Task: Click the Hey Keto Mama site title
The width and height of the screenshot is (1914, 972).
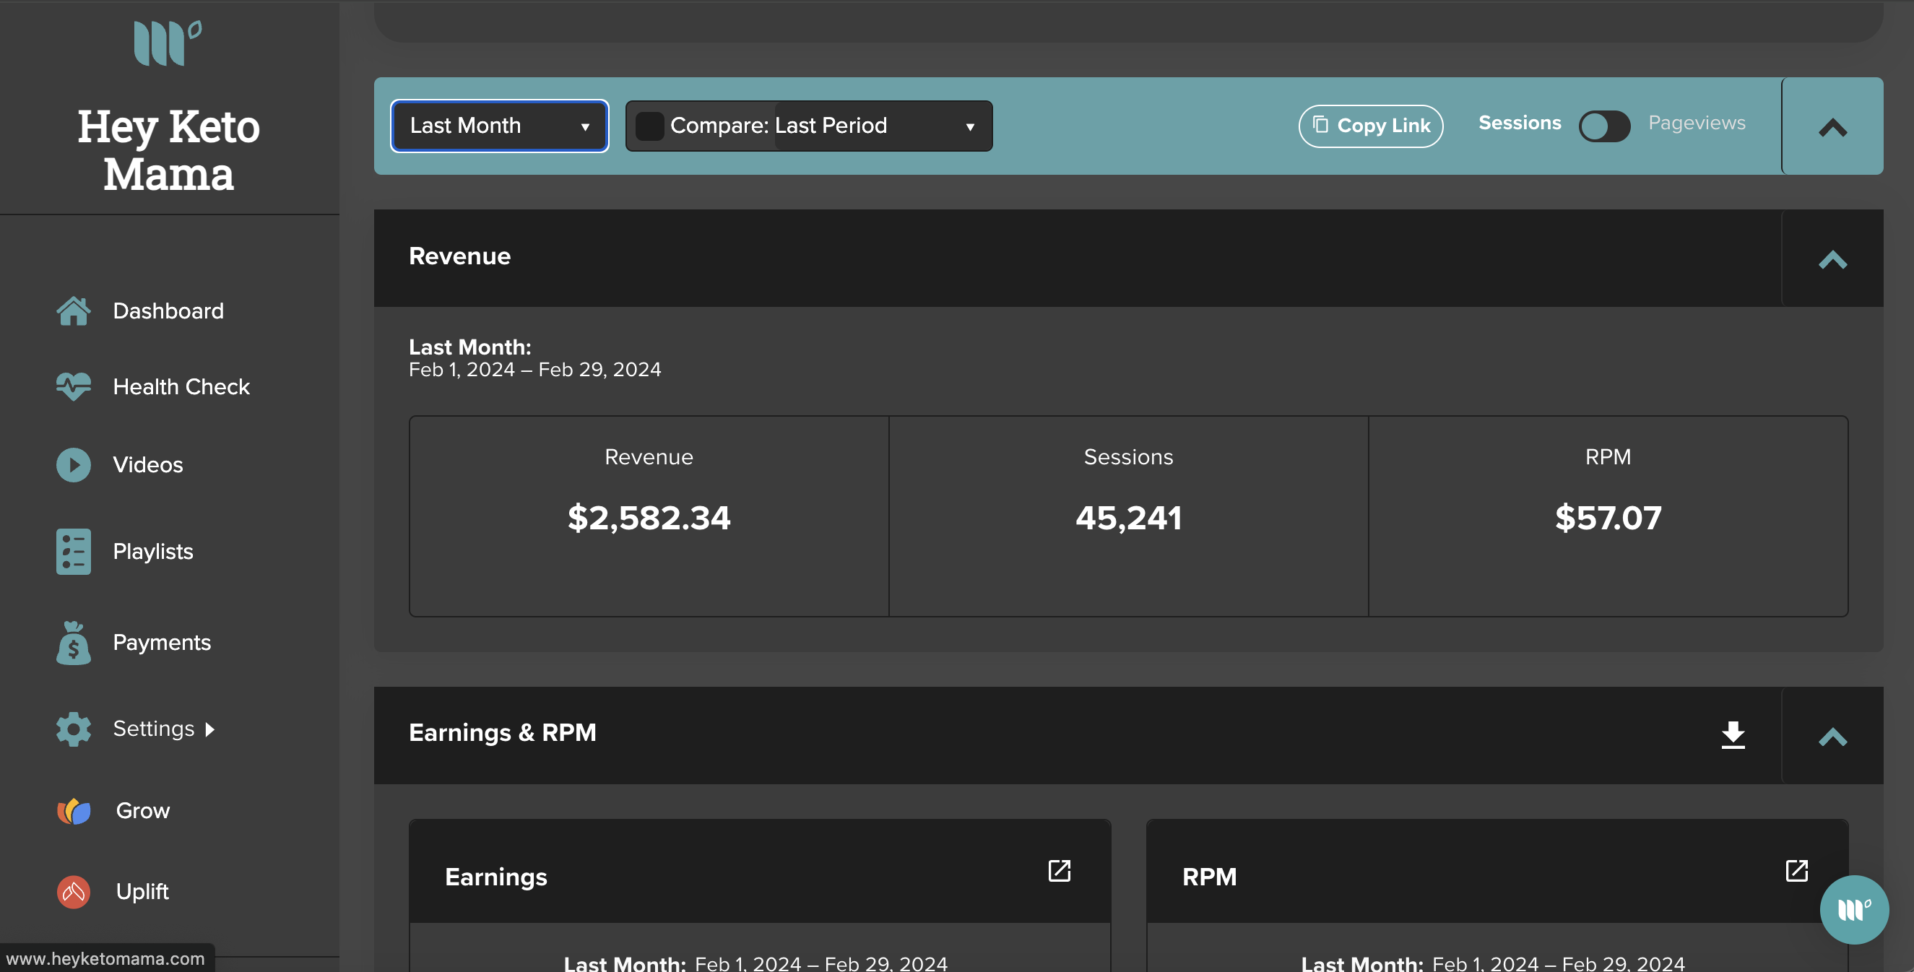Action: pos(169,150)
